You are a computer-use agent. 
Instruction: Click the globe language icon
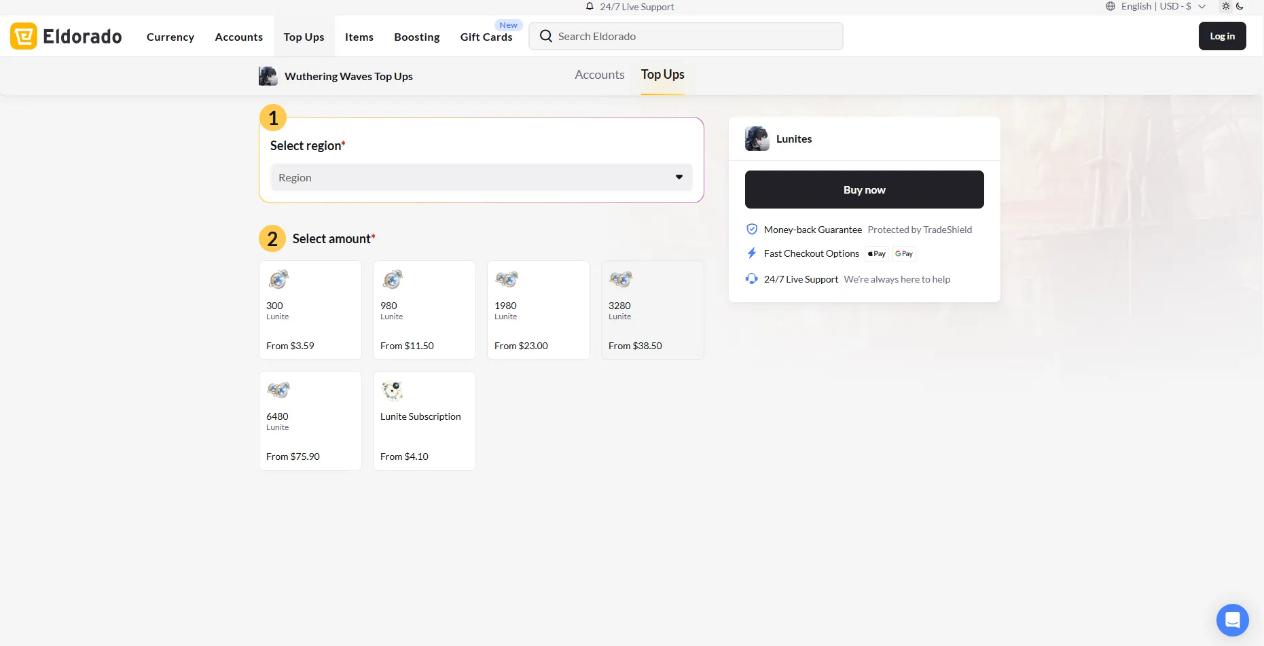click(x=1110, y=6)
